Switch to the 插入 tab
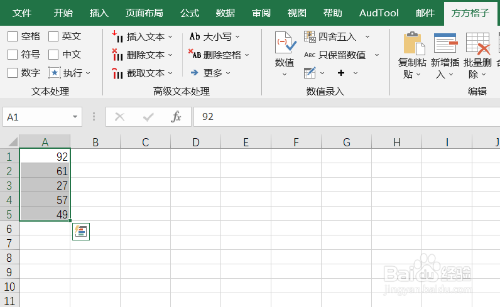The height and width of the screenshot is (307, 500). pyautogui.click(x=99, y=13)
